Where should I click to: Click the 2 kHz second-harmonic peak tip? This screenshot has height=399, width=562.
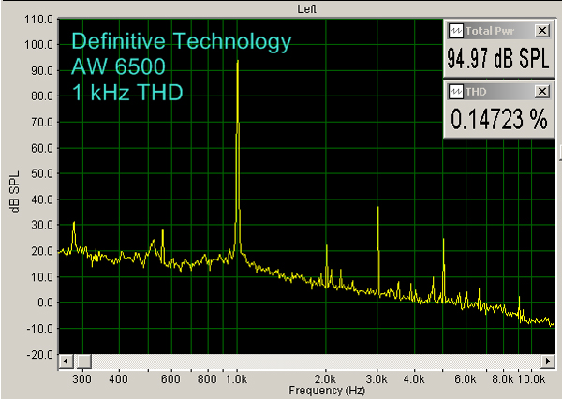327,246
